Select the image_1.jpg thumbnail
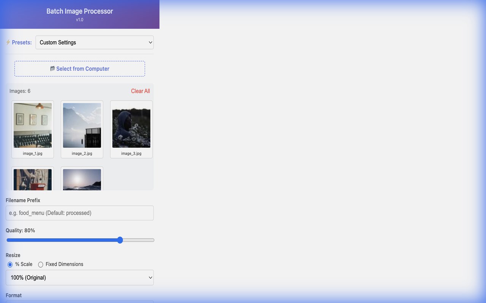The width and height of the screenshot is (486, 303). [33, 125]
